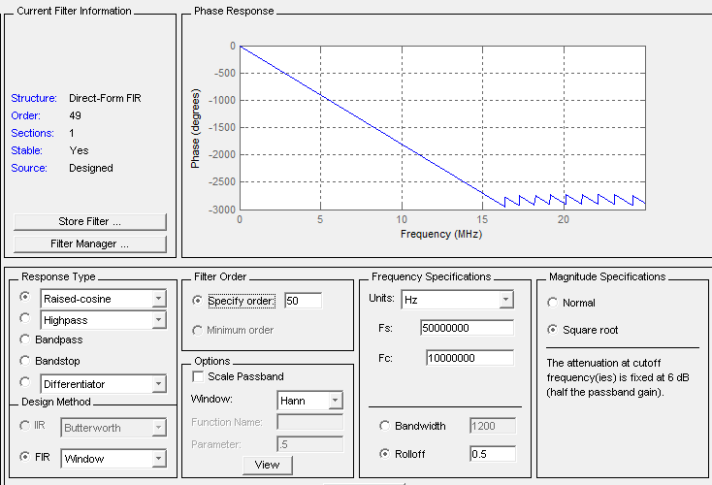Expand the frequency Units dropdown
Viewport: 712px width, 485px height.
point(504,300)
